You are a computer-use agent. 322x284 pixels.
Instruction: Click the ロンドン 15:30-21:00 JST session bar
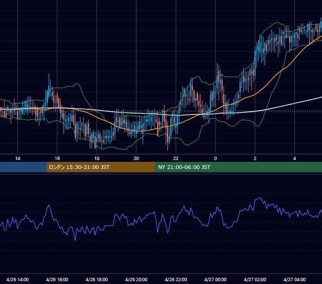(x=100, y=167)
